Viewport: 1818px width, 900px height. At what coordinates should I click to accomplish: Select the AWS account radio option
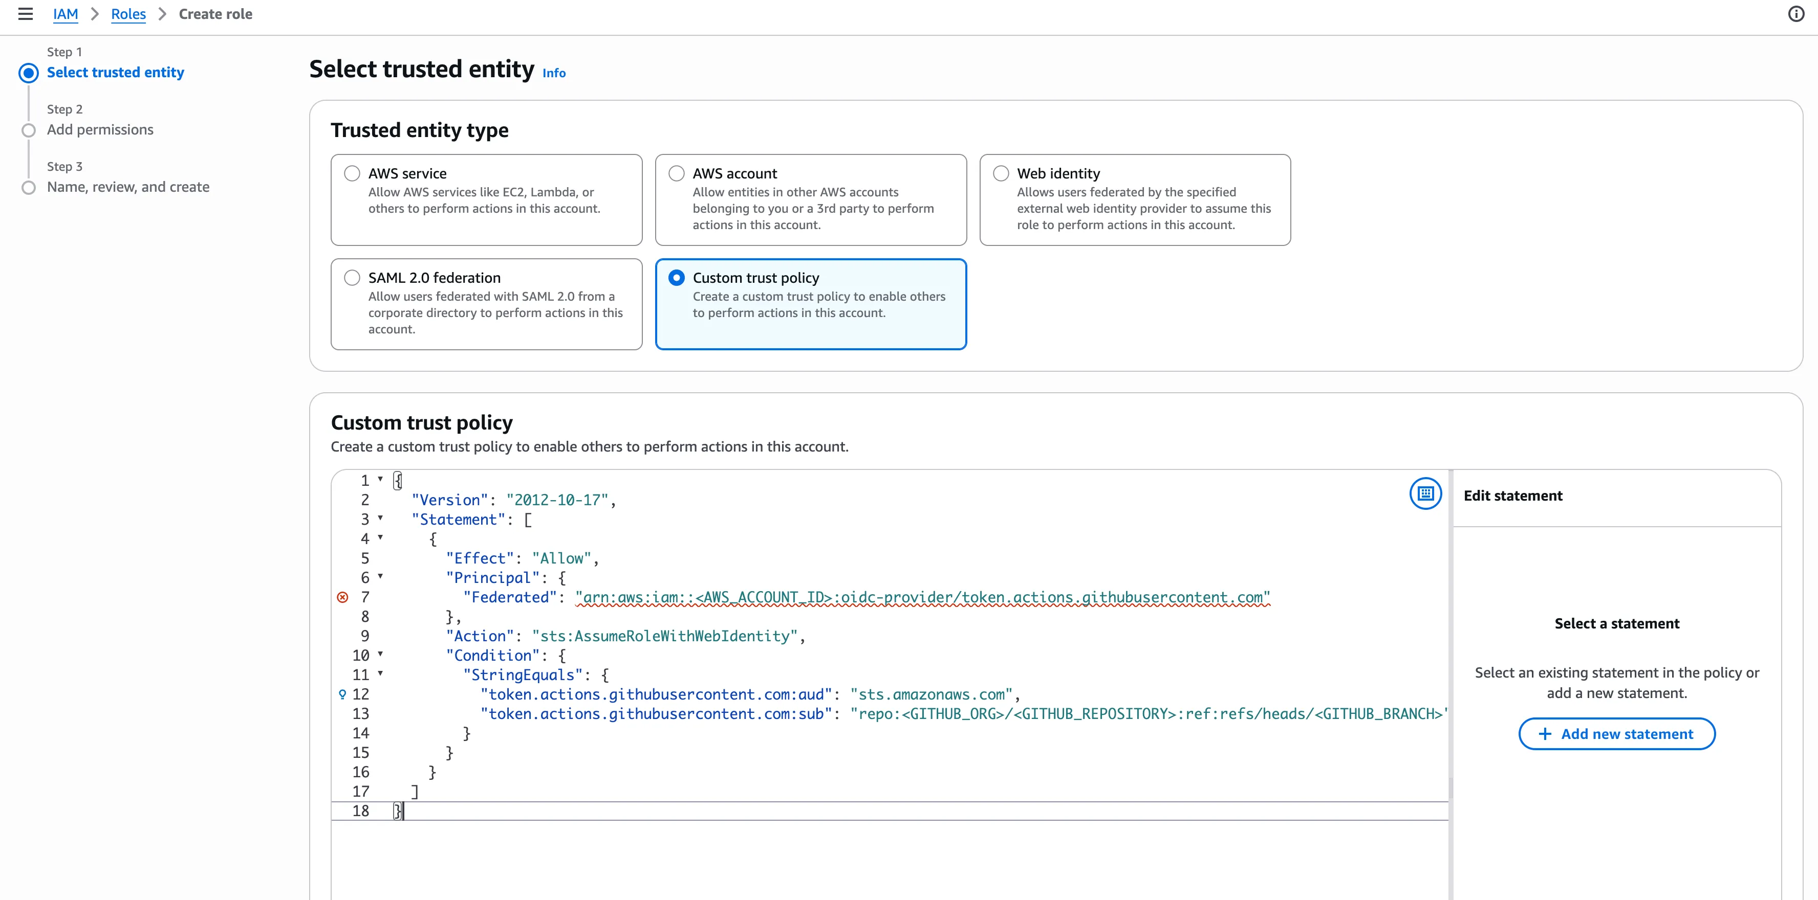pos(677,173)
